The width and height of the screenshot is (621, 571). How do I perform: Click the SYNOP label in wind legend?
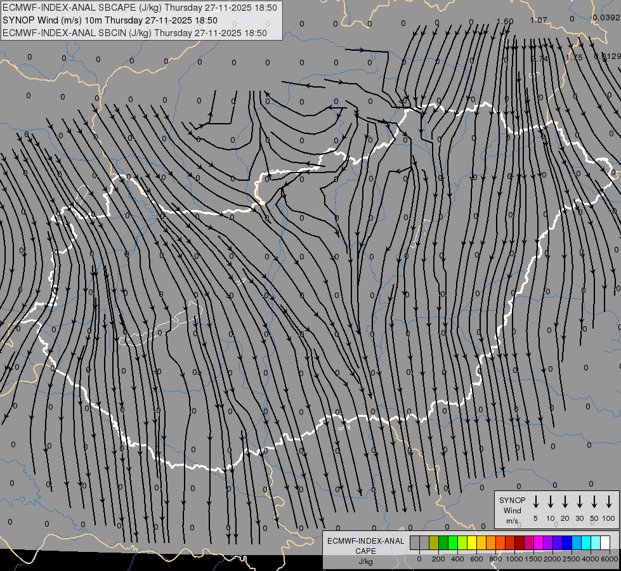click(512, 500)
